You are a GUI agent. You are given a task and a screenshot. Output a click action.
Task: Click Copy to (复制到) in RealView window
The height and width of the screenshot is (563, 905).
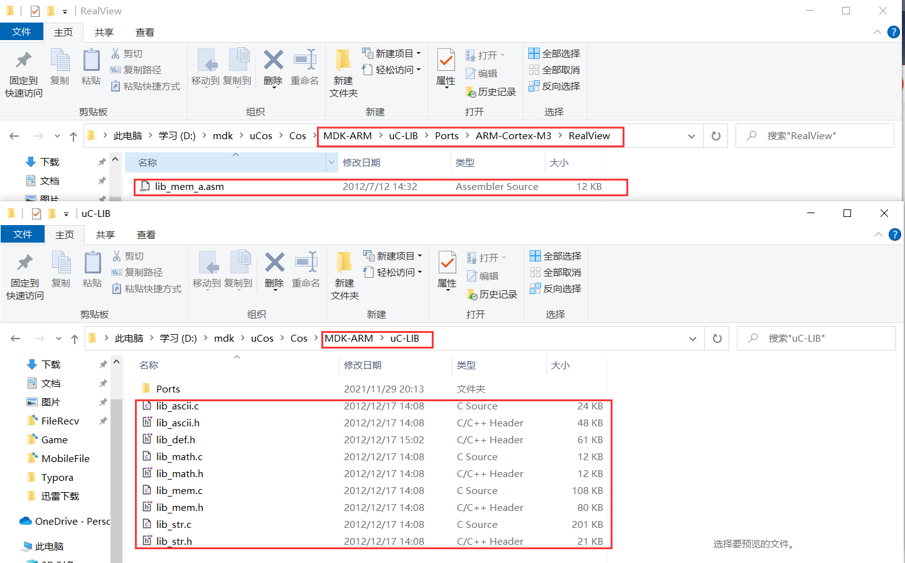237,66
